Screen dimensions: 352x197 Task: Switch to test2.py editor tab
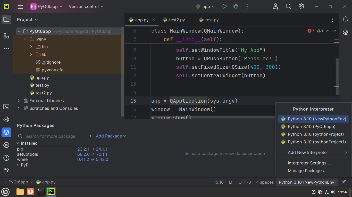tap(174, 20)
